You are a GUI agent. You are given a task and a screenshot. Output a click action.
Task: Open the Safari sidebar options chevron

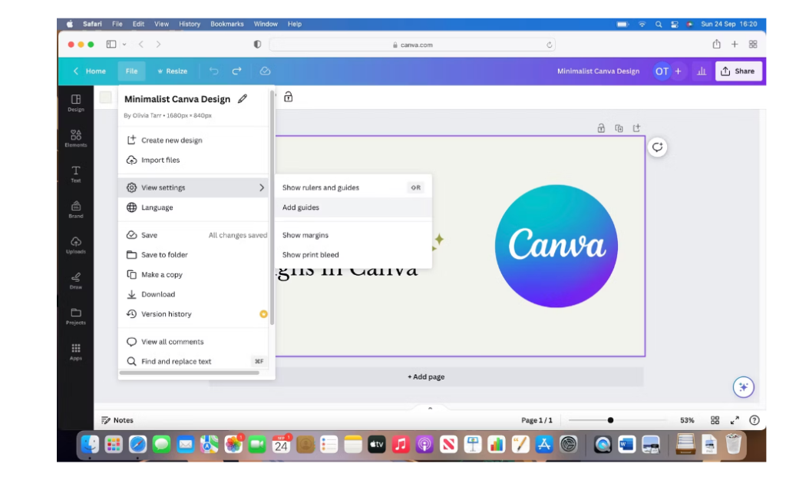[124, 44]
